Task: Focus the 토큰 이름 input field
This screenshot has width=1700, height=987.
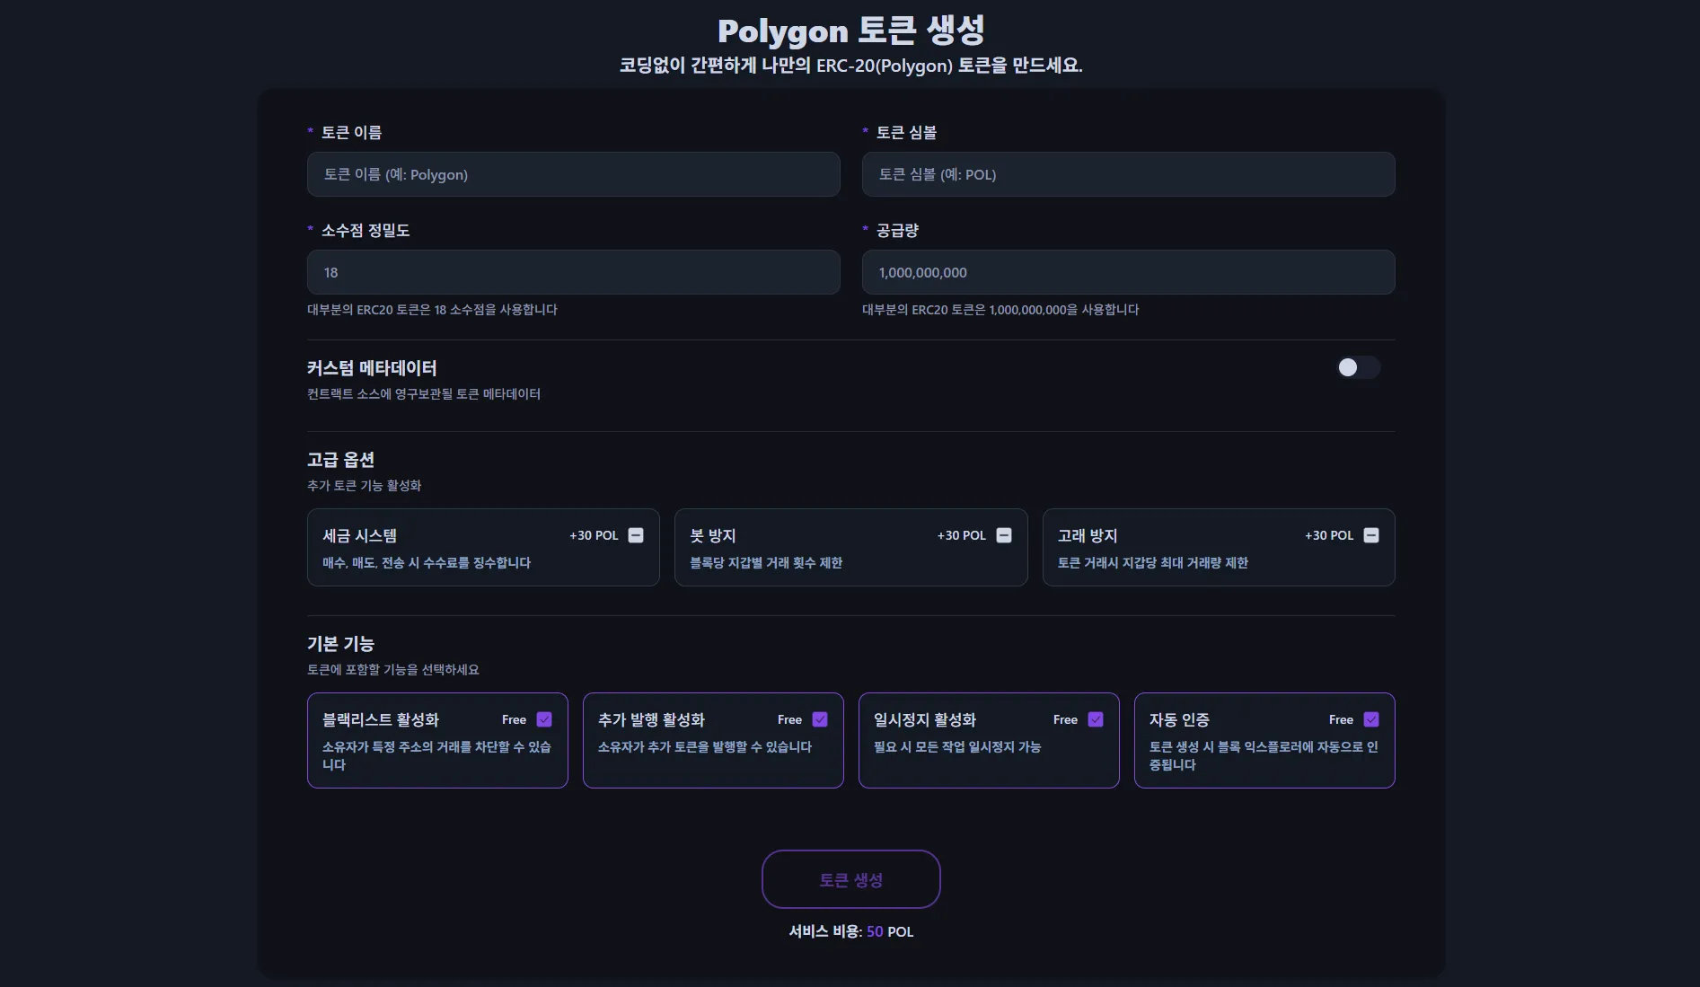Action: pyautogui.click(x=573, y=174)
